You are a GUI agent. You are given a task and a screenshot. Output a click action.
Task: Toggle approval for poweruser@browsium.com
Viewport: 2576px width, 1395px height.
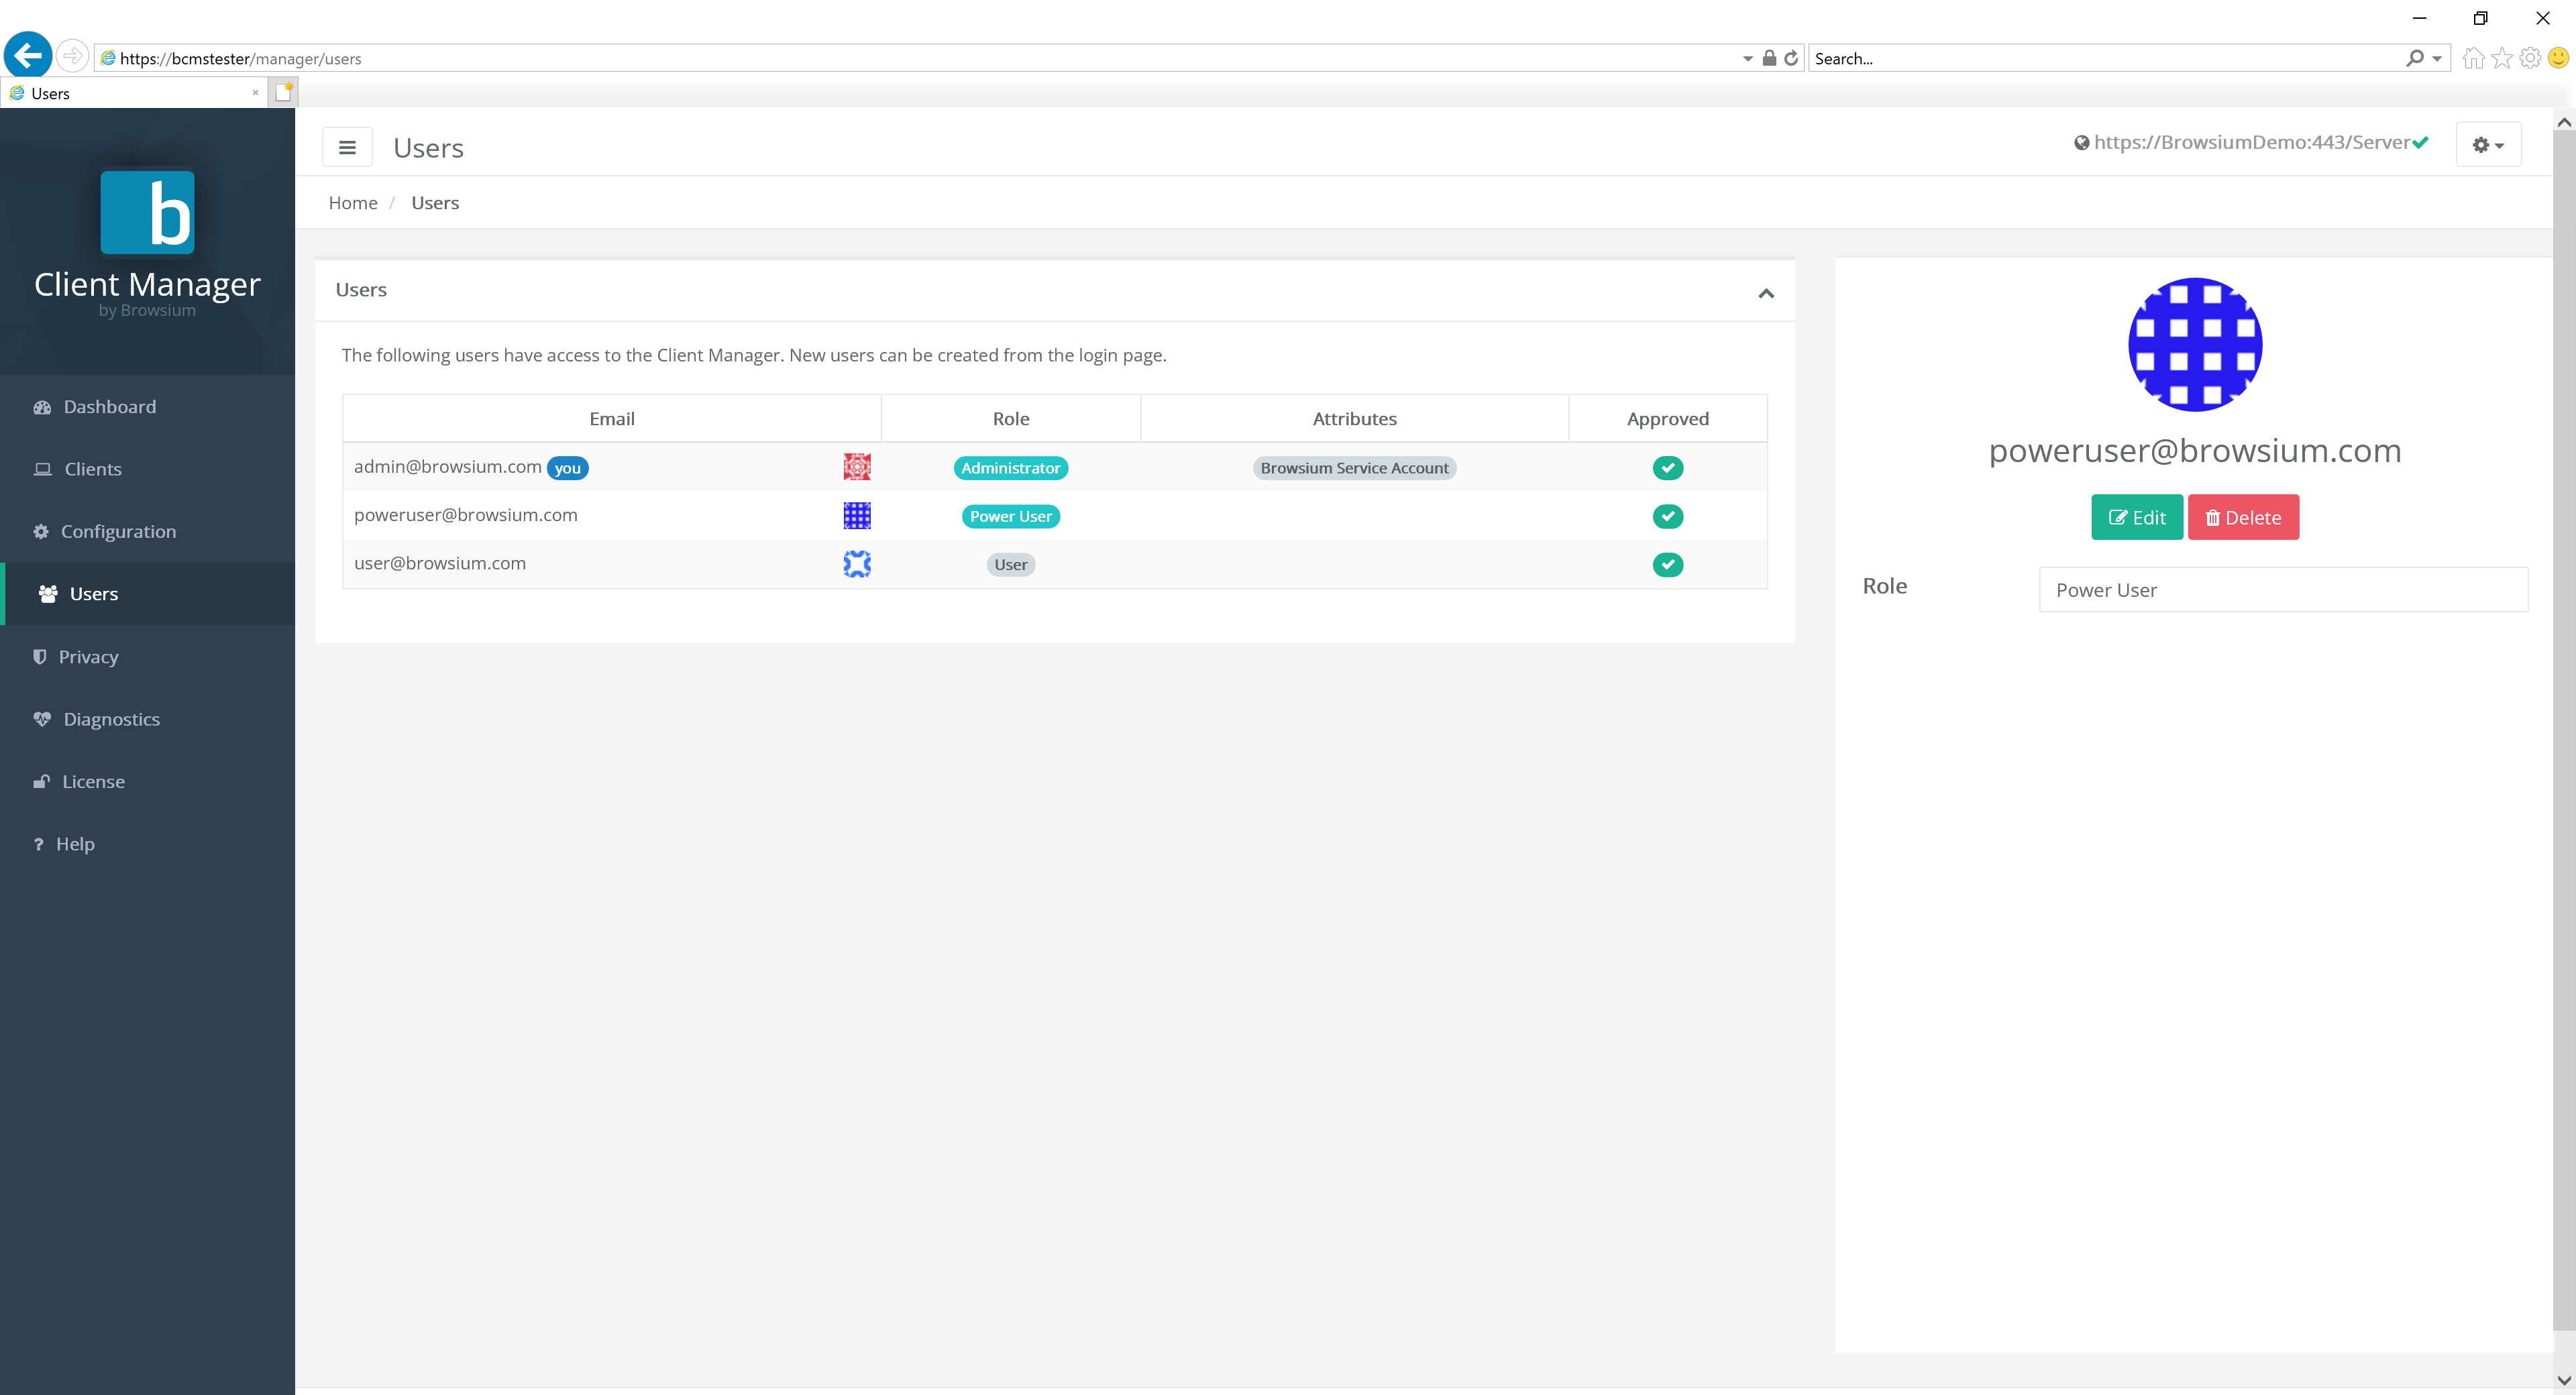(1667, 516)
